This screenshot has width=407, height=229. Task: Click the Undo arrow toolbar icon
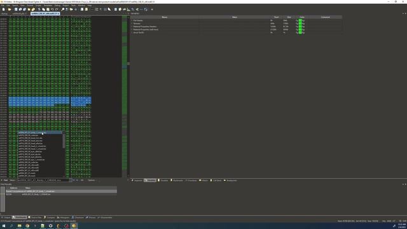[x=52, y=10]
